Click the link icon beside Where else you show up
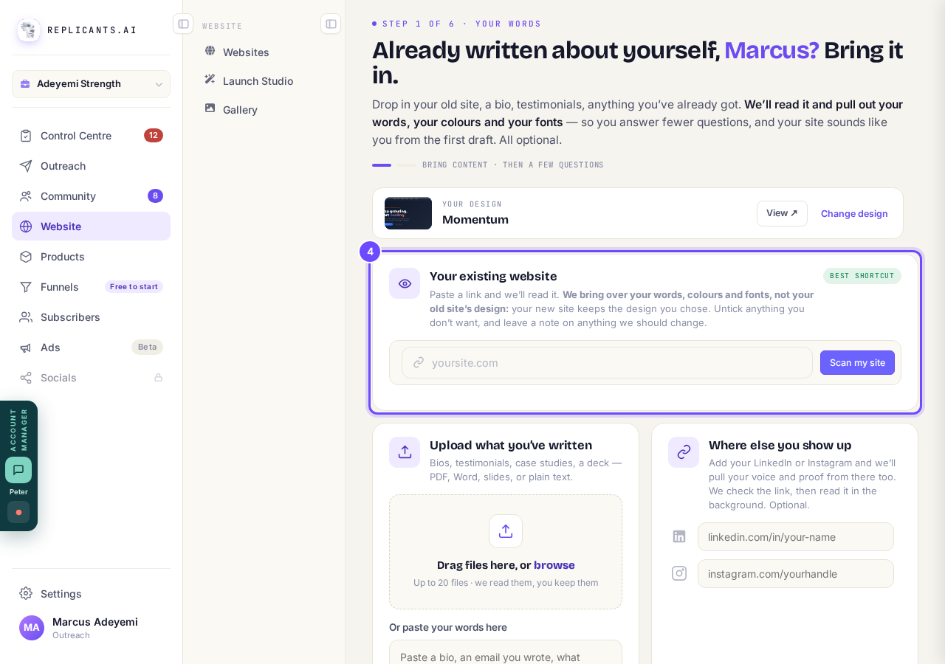The height and width of the screenshot is (664, 945). pos(684,452)
